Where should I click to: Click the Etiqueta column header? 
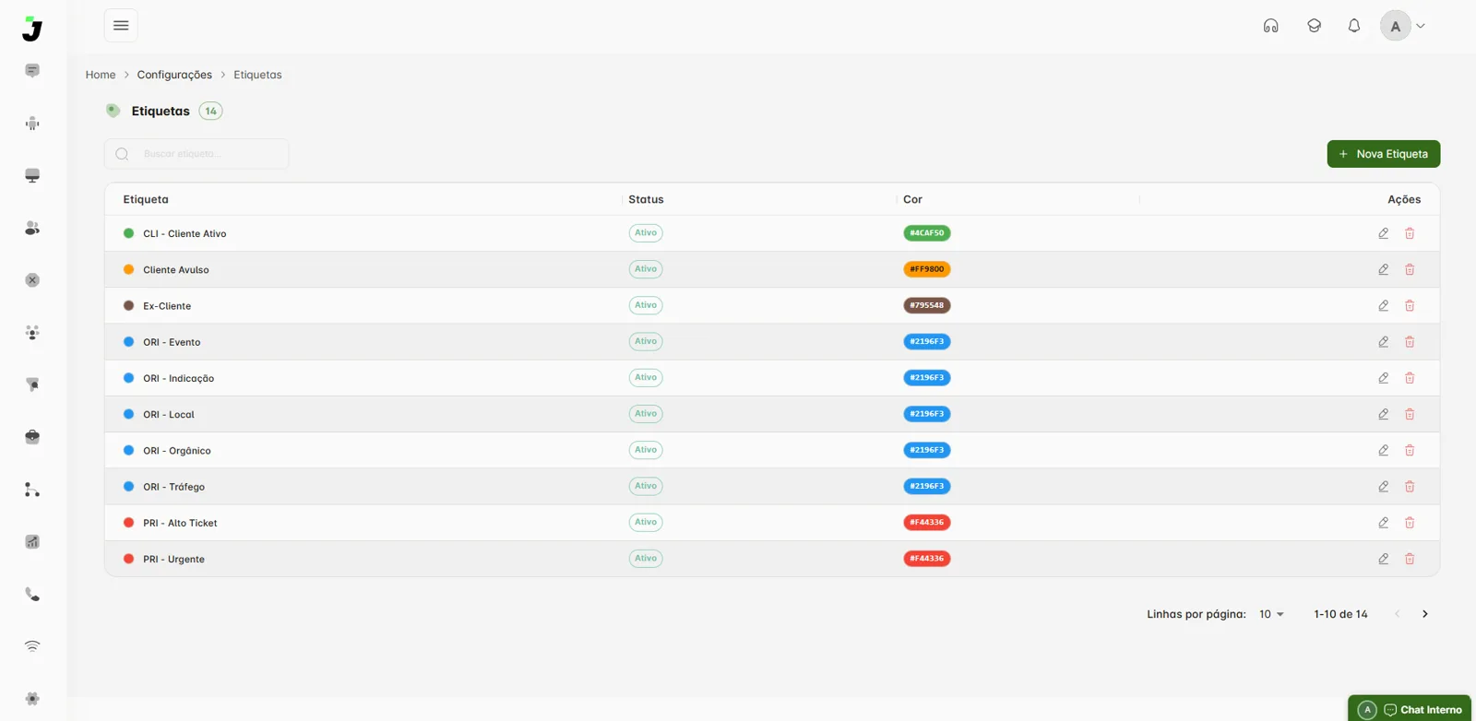(x=146, y=199)
